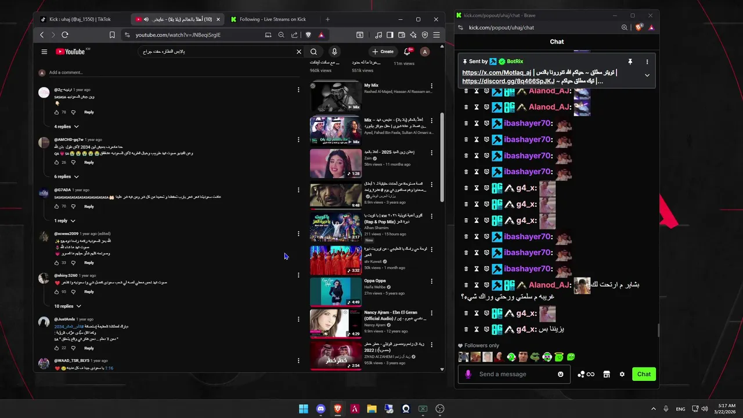This screenshot has width=743, height=418.
Task: Open the discord.gg link in pinned message
Action: coord(508,81)
